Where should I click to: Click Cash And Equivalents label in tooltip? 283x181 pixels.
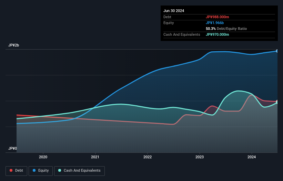point(182,34)
